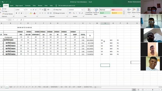Switch to Normal view in status bar
The image size is (162, 91).
pos(134,90)
